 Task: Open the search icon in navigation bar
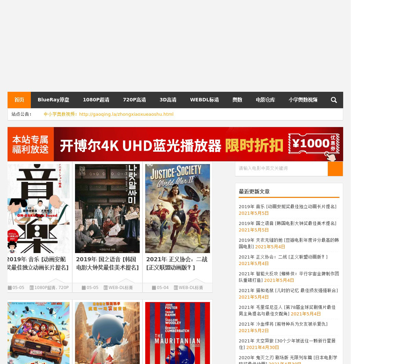tap(334, 100)
